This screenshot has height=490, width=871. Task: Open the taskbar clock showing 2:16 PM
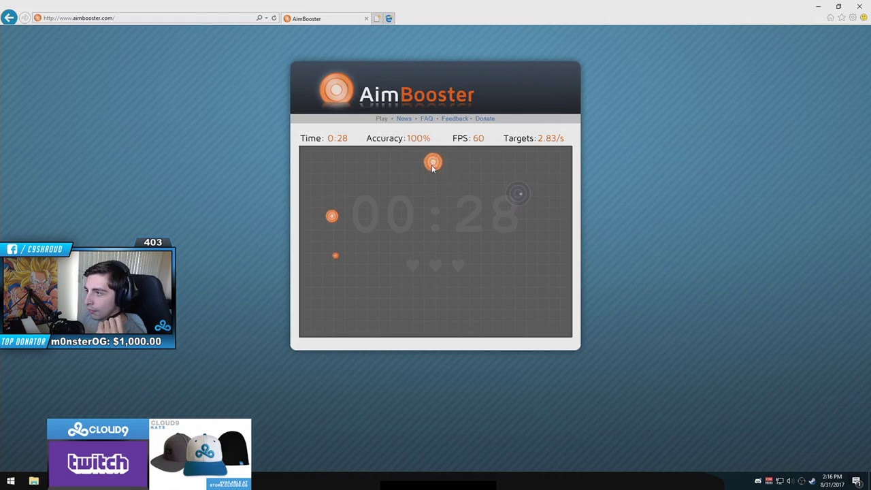[832, 481]
